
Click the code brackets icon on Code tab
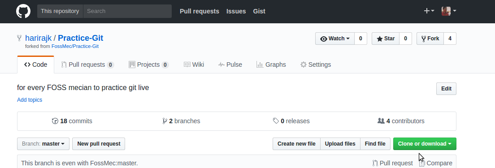point(27,65)
